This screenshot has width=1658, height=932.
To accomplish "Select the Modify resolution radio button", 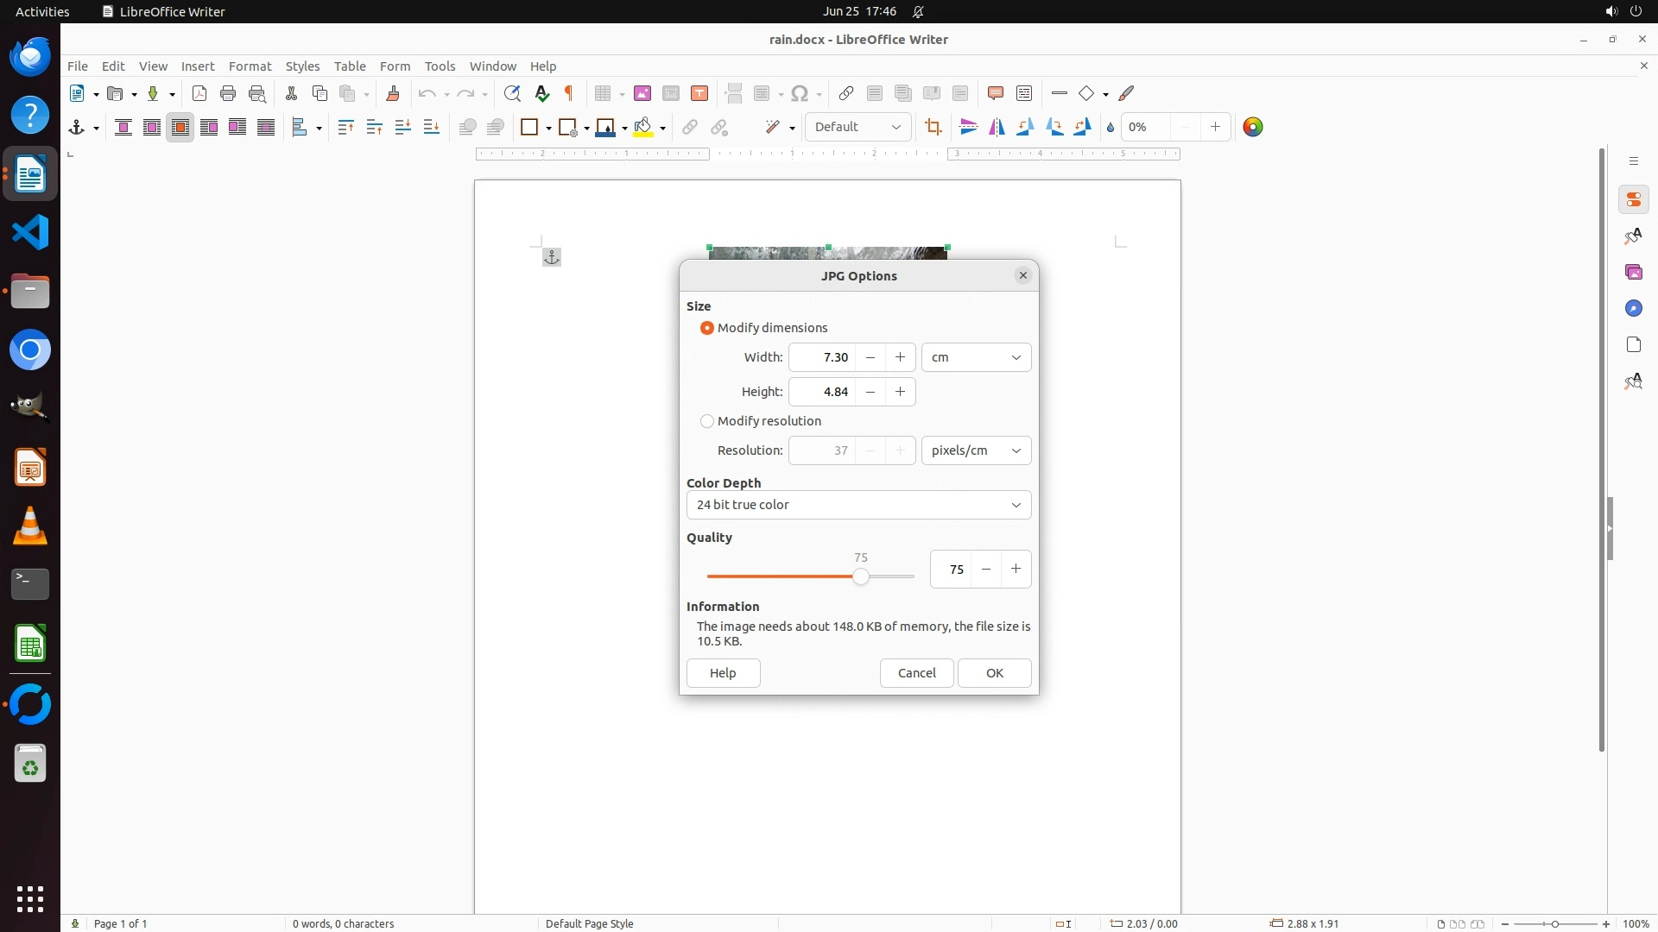I will pos(707,421).
